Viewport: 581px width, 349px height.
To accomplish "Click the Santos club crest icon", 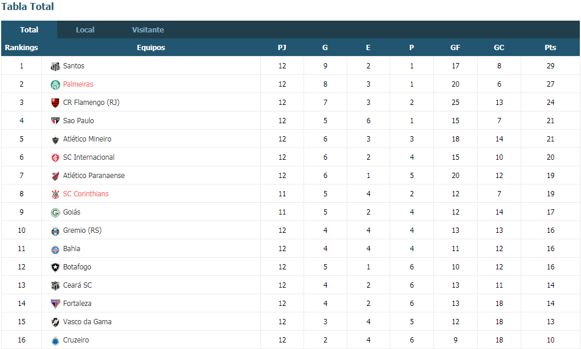I will (56, 66).
